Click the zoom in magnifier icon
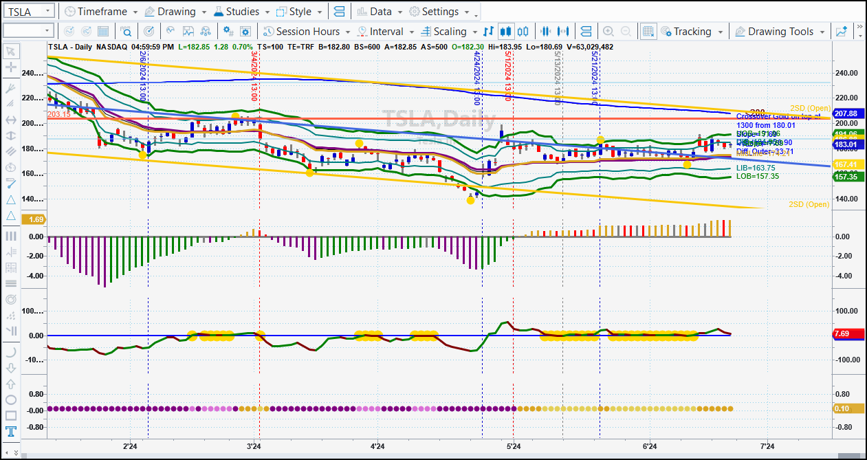Image resolution: width=867 pixels, height=460 pixels. coord(608,32)
